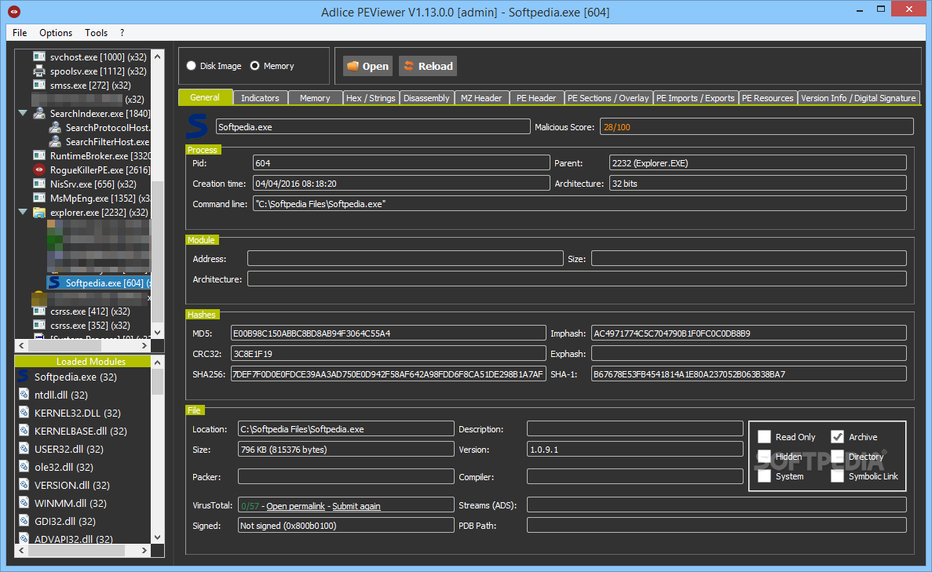Collapse the explorer.exe tree node
Screen dimensions: 932x572
tap(23, 211)
